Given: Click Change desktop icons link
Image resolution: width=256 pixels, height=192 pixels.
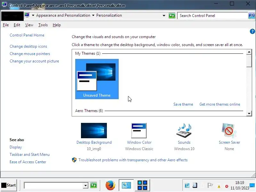Looking at the screenshot, I should click(28, 46).
